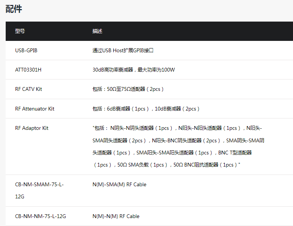Click the 10dB衰减器（2pcs）text
The width and height of the screenshot is (293, 226).
tap(177, 109)
